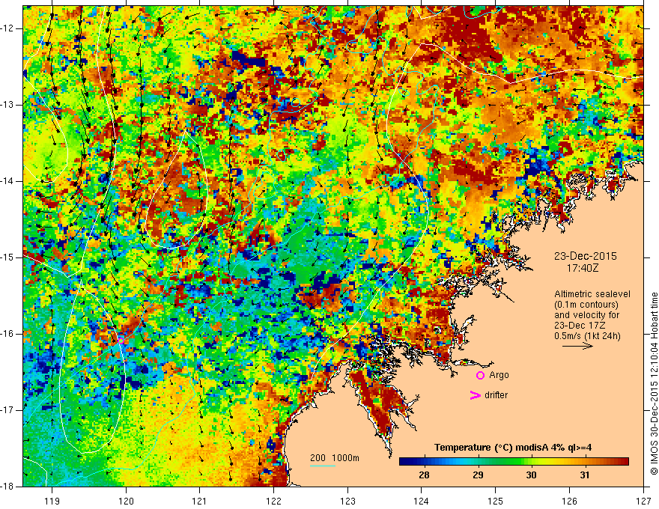
Task: Click the magenta Argo circle in legend
Action: coord(480,376)
